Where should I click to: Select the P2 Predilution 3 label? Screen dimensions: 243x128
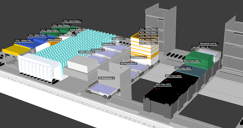coord(129,63)
